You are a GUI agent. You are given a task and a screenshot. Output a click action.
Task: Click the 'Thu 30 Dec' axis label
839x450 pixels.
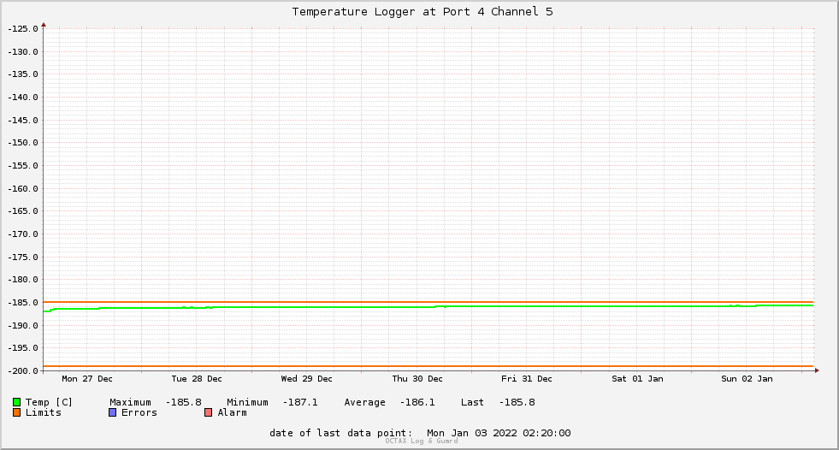point(417,379)
